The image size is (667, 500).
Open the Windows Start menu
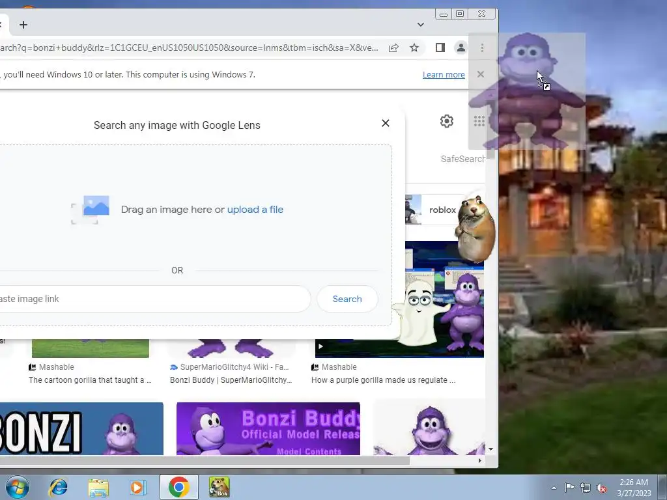(17, 487)
